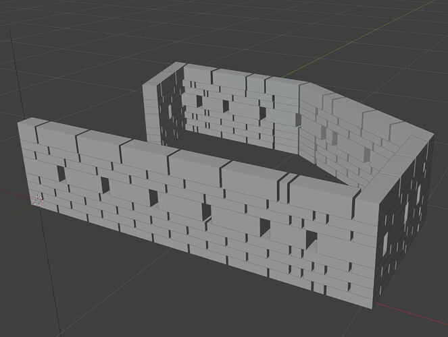The image size is (448, 337).
Task: Click the 3D cursor at the wall corner
Action: (x=38, y=200)
